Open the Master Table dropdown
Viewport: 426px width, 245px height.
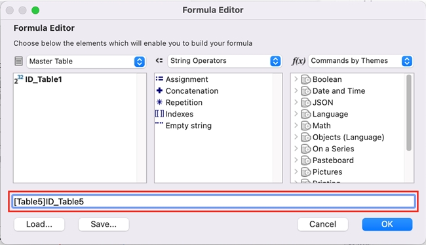pyautogui.click(x=86, y=62)
